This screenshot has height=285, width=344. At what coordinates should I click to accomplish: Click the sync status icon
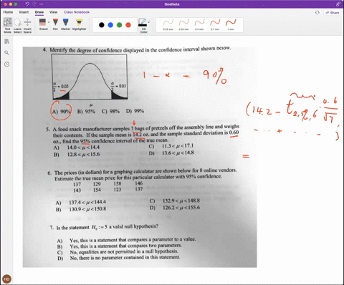[317, 13]
